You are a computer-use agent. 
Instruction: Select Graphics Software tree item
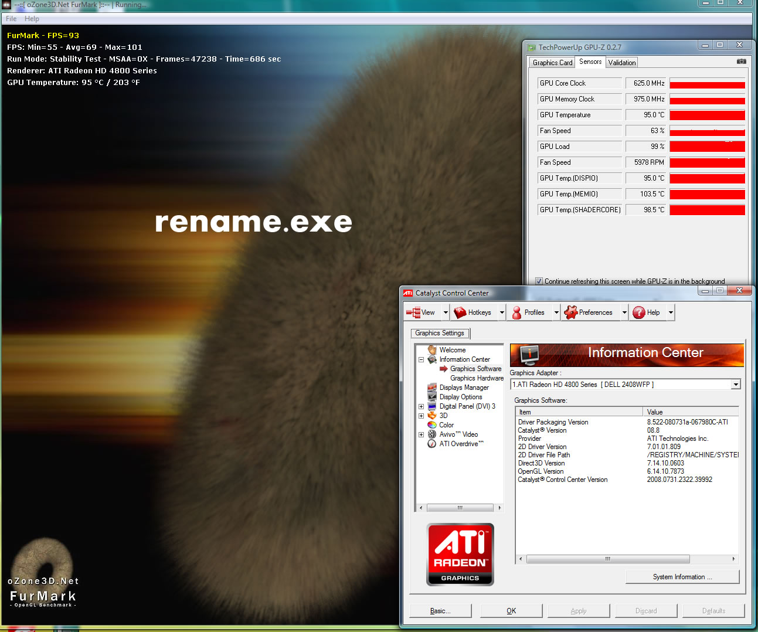[x=475, y=369]
